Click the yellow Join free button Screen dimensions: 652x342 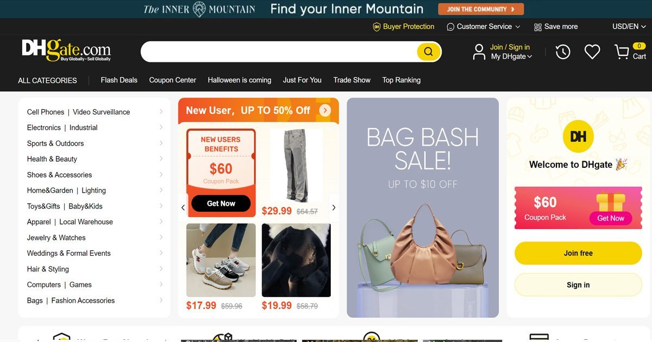pos(578,253)
